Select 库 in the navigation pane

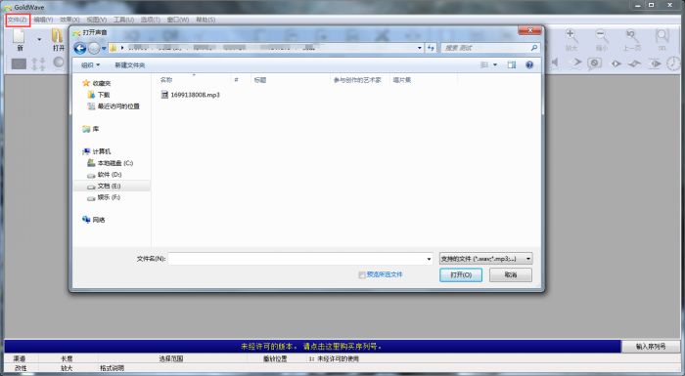[91, 129]
